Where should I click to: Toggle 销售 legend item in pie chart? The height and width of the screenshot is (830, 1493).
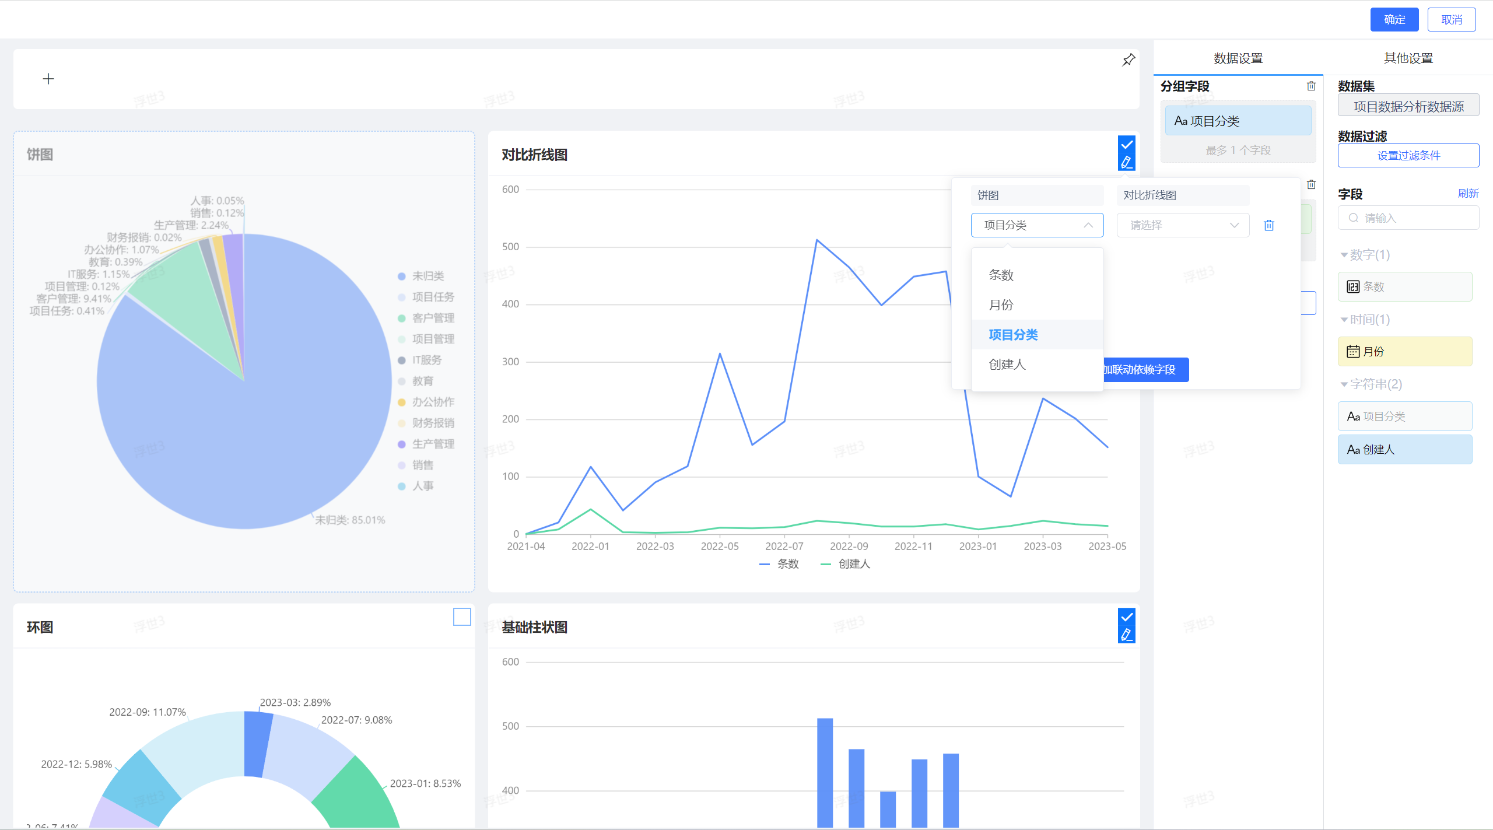pyautogui.click(x=416, y=465)
